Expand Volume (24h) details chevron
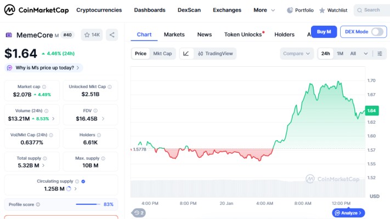This screenshot has width=390, height=219. point(53,119)
